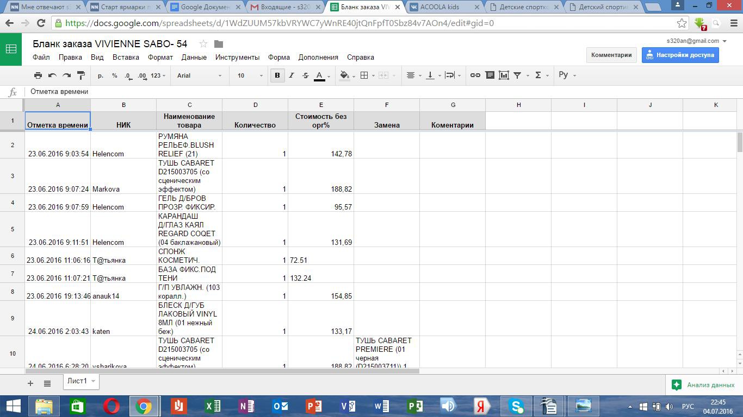This screenshot has width=743, height=417.
Task: Open the input tools Ру dropdown
Action: 567,75
